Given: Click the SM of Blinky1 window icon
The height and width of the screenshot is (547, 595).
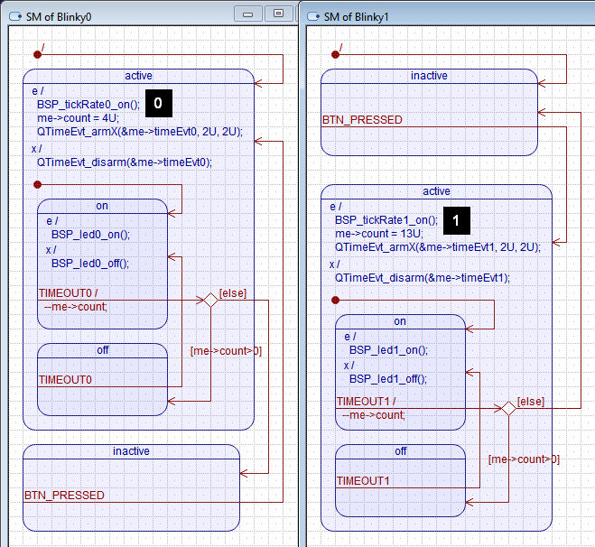Looking at the screenshot, I should (x=315, y=14).
